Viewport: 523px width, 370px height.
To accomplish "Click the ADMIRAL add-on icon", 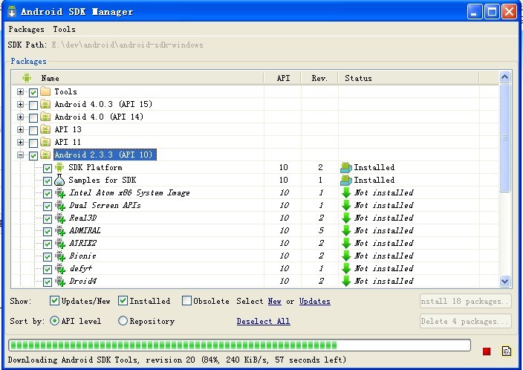I will 60,231.
